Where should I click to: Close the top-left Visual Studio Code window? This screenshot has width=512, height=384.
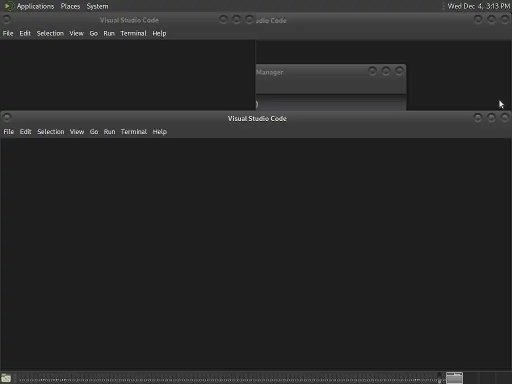(x=249, y=19)
